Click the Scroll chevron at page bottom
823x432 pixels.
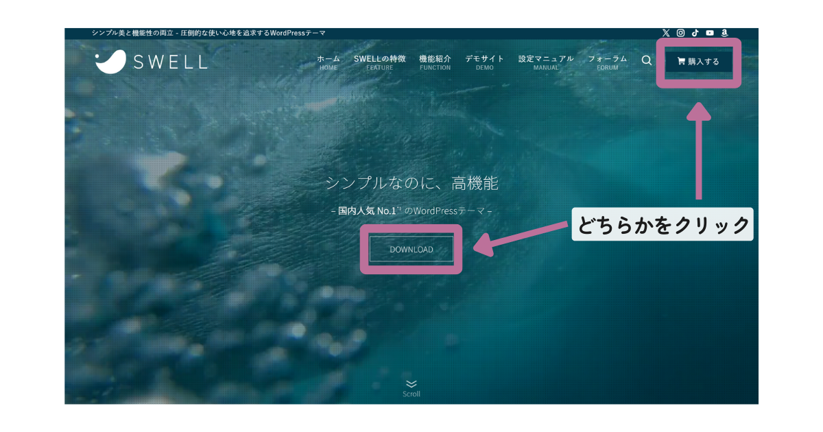pos(411,385)
